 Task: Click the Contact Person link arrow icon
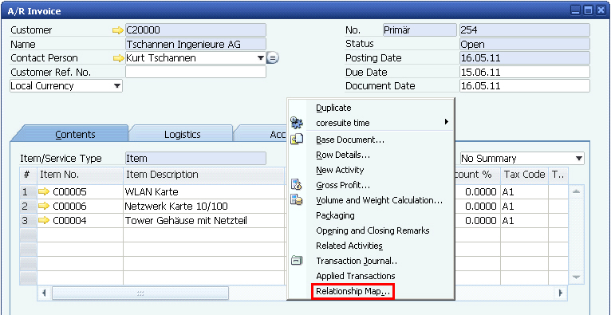click(x=118, y=58)
